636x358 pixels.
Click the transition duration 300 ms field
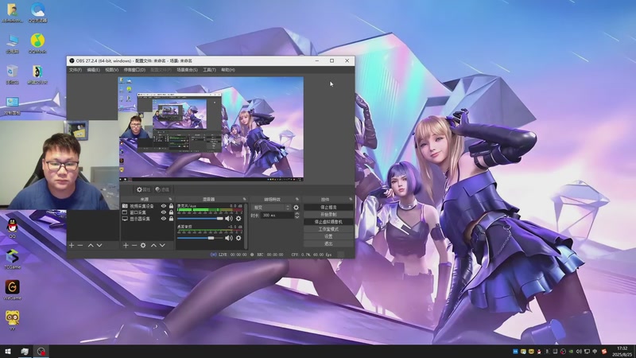(x=277, y=216)
